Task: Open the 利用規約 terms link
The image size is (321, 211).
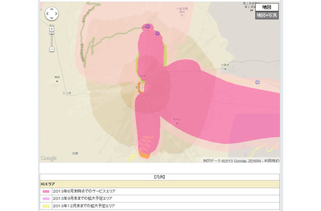Action: click(x=272, y=161)
